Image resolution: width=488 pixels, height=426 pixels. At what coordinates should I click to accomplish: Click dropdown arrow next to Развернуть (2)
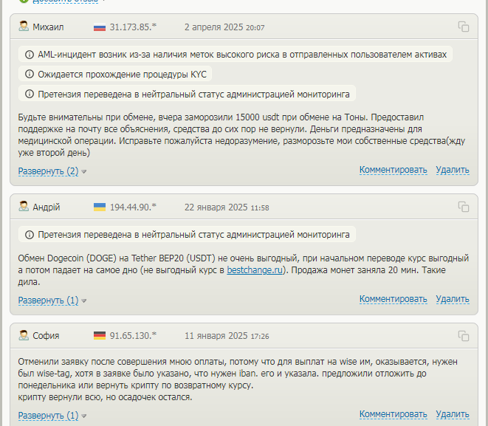83,172
